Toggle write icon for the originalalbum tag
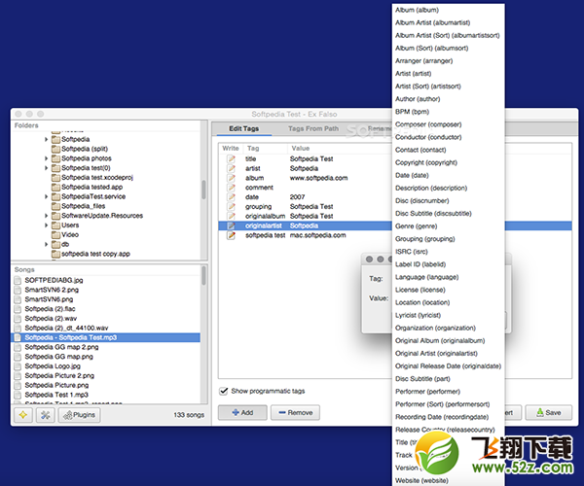The height and width of the screenshot is (486, 584). point(232,216)
